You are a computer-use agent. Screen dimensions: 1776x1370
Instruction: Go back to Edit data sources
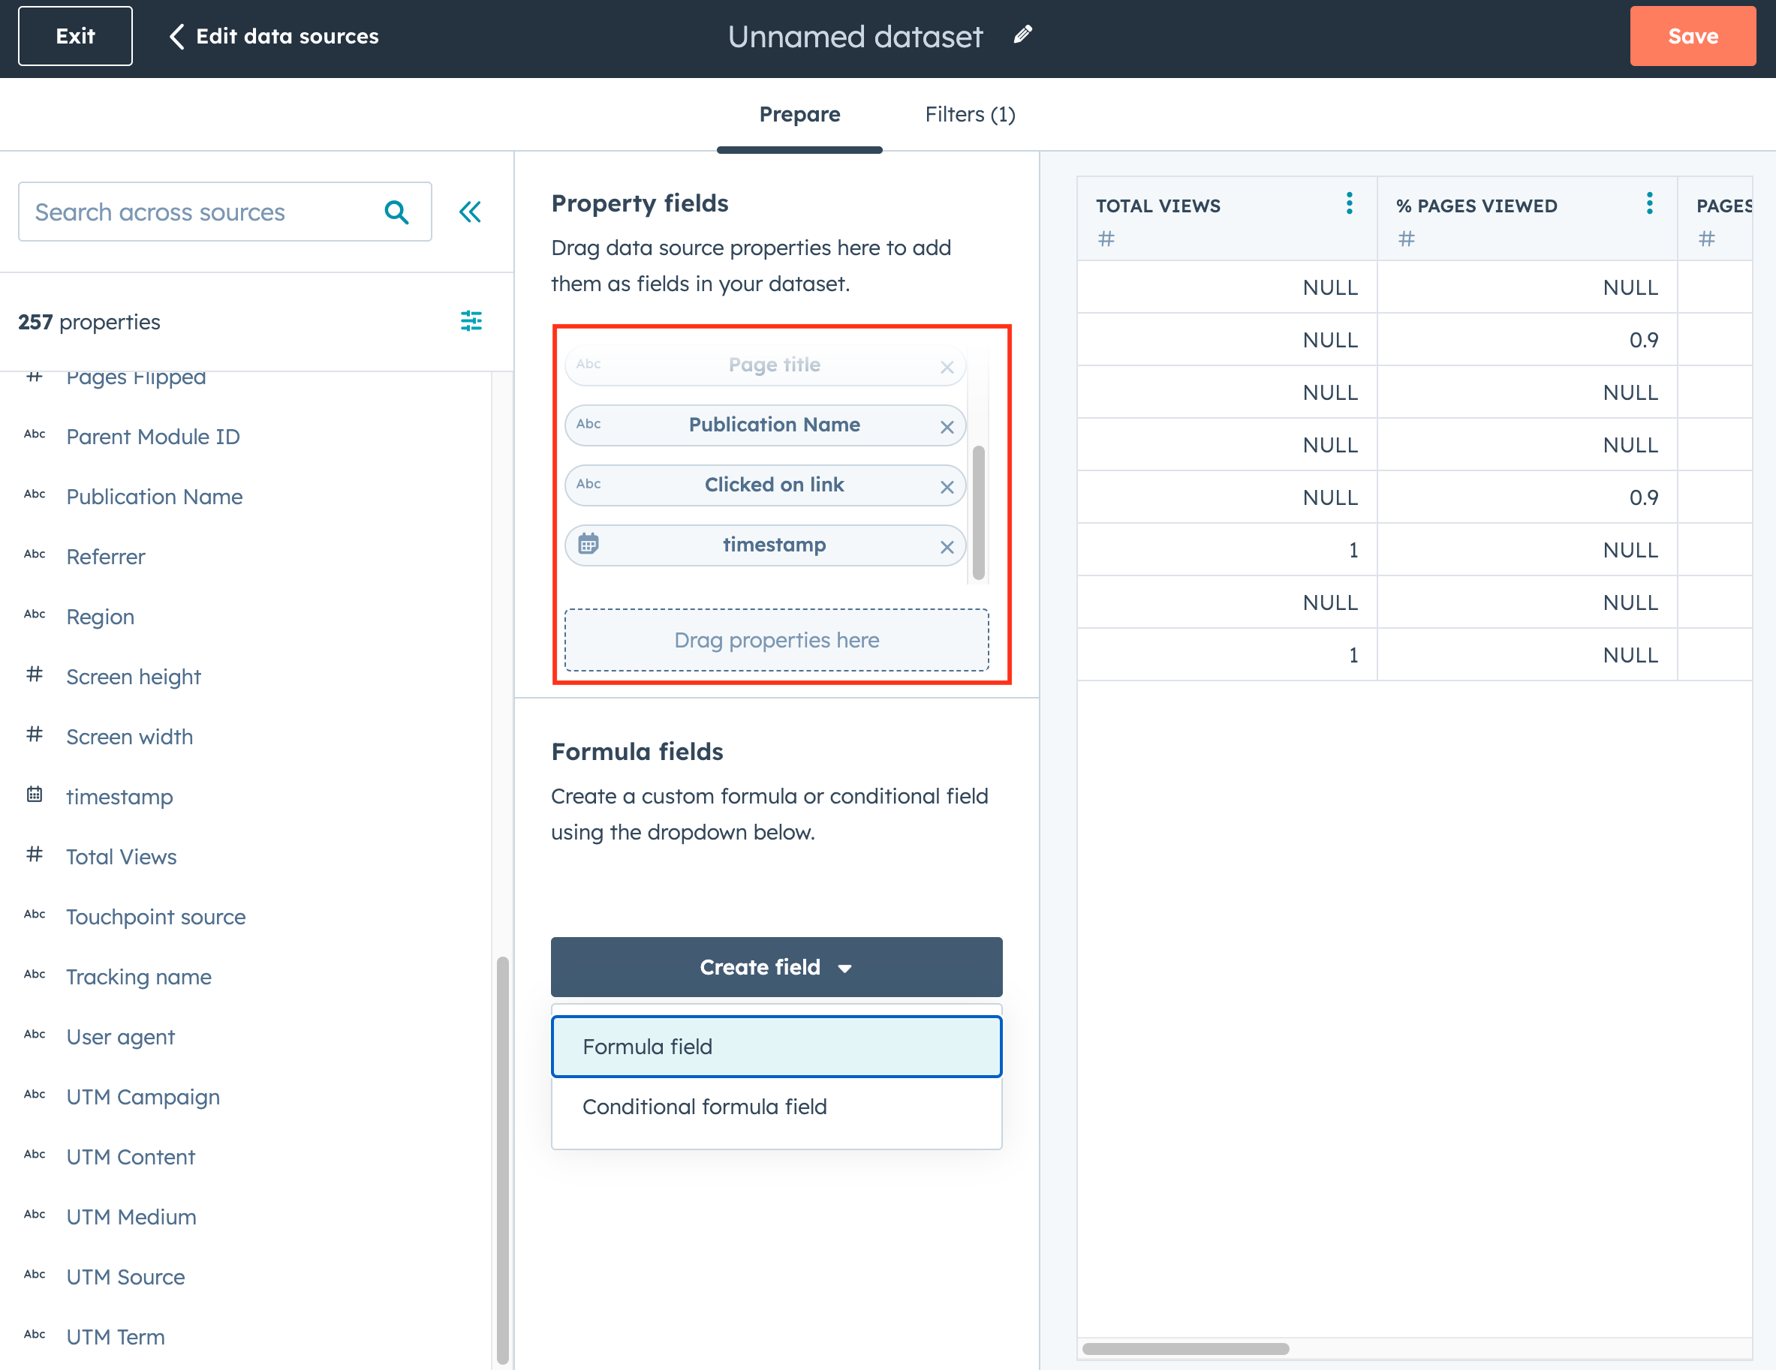tap(273, 36)
